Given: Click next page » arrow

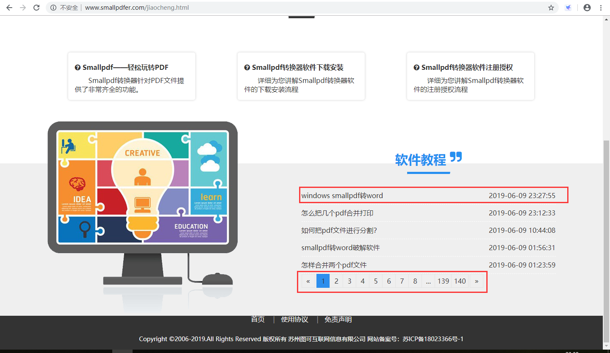Looking at the screenshot, I should pos(477,281).
